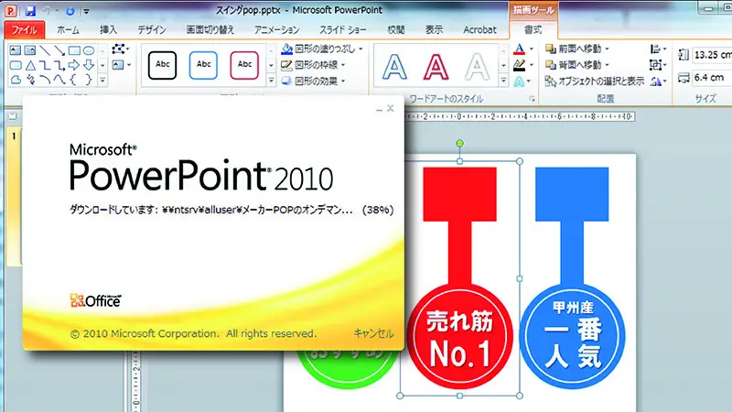
Task: Select the straight Line shape
Action: point(45,50)
